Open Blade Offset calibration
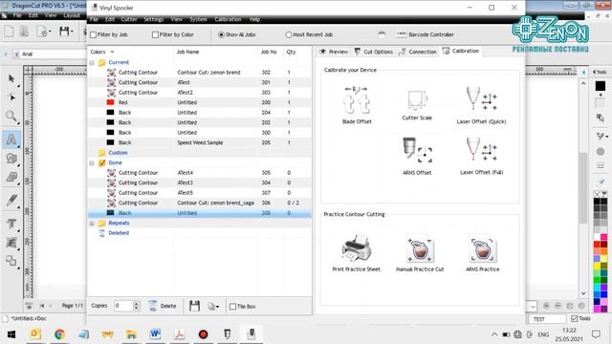Image resolution: width=612 pixels, height=344 pixels. 357,105
